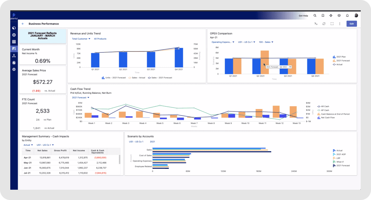The height and width of the screenshot is (200, 371).
Task: Open the search icon in the top bar
Action: coord(315,15)
